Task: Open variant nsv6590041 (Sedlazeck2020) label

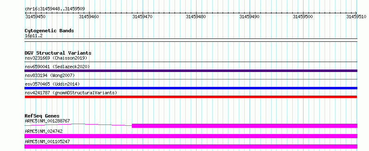Action: (x=57, y=67)
